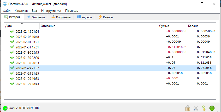The width and height of the screenshot is (221, 112).
Task: Switch to the Отправка tab
Action: coord(36,17)
